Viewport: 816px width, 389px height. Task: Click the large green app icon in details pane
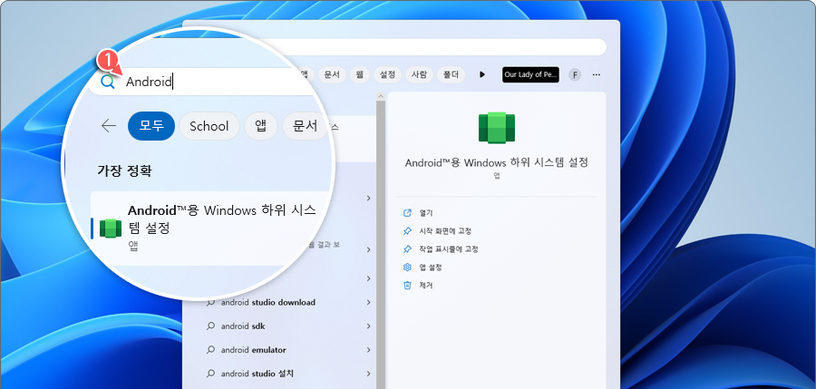click(497, 128)
